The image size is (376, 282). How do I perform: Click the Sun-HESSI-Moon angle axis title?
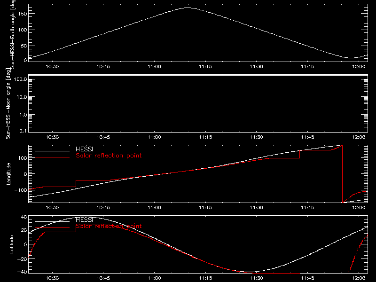(x=8, y=103)
